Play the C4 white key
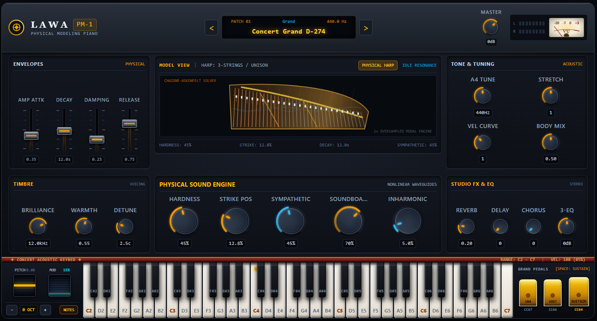 click(256, 309)
